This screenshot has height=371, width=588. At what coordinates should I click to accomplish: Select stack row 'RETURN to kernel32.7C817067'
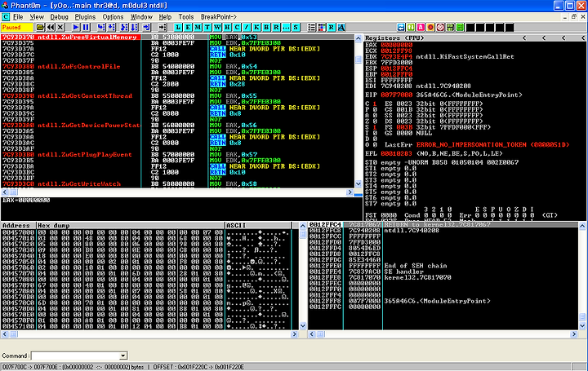tap(443, 224)
